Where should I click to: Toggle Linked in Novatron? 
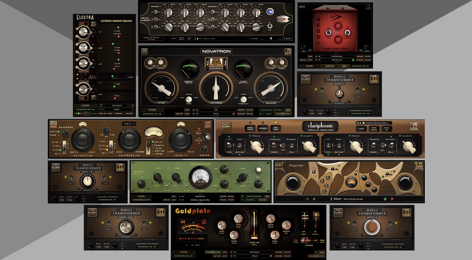[268, 114]
